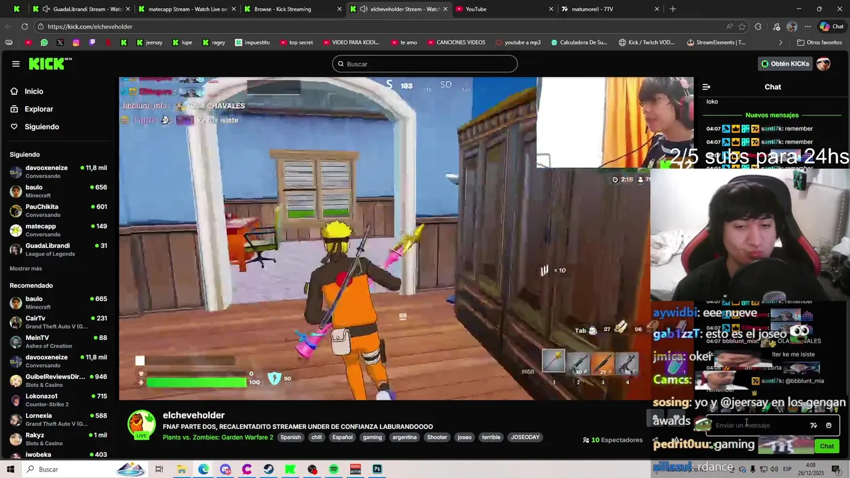This screenshot has width=850, height=478.
Task: Send message with green Chat button
Action: point(827,446)
